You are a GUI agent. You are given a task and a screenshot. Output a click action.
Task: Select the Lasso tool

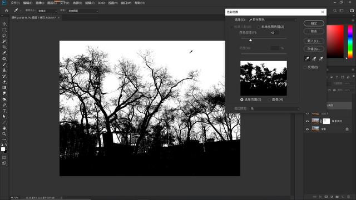[4, 36]
